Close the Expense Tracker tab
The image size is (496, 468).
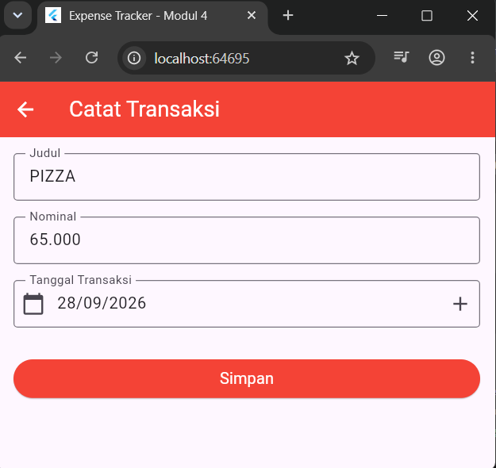pos(252,15)
